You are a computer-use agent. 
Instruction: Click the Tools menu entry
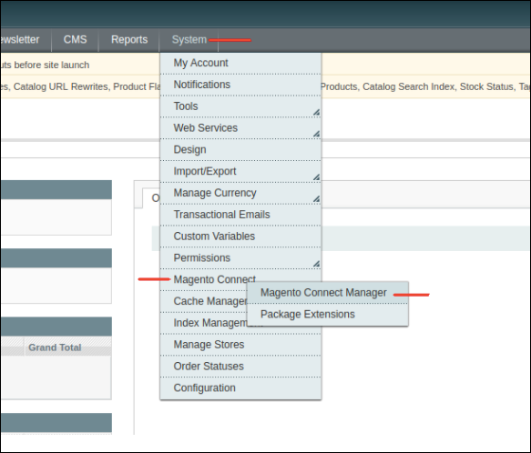point(240,106)
